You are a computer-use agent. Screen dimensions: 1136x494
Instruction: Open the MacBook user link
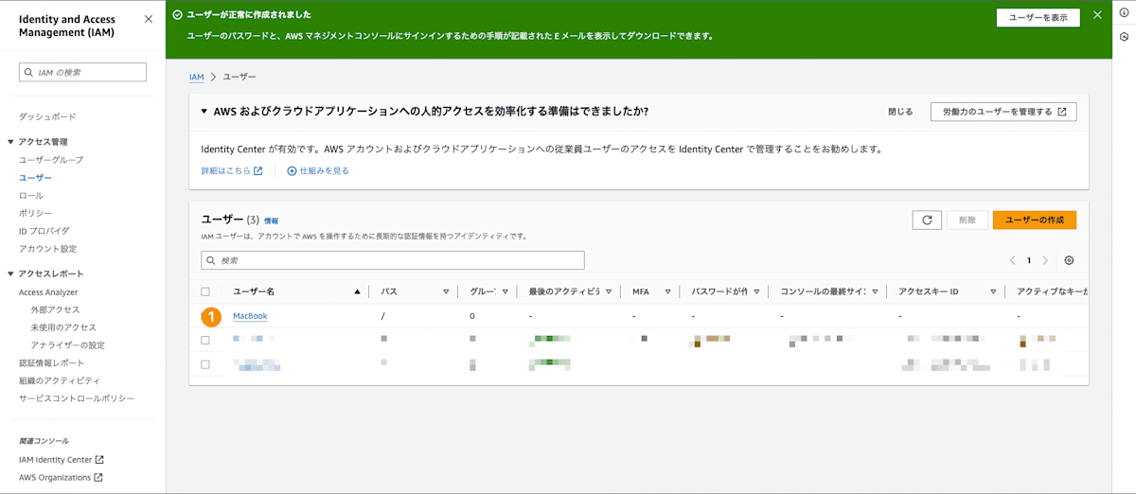[x=250, y=316]
